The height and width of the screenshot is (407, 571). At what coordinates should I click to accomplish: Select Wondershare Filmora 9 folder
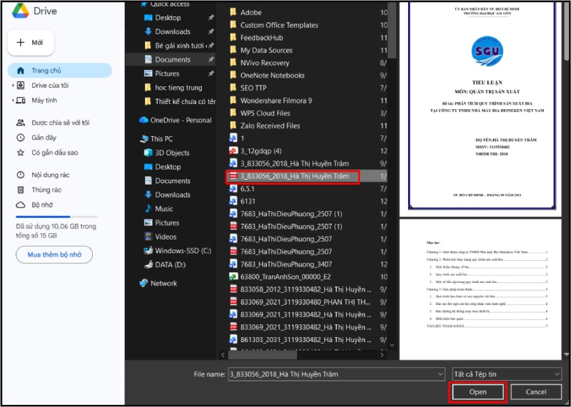(276, 101)
